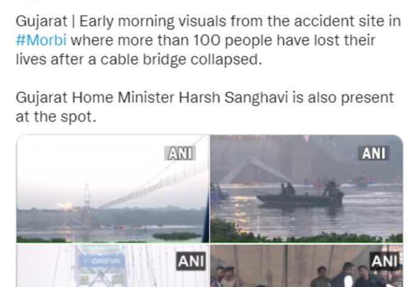
Task: Click the "Early morning visuals" tweet paragraph
Action: (x=208, y=40)
